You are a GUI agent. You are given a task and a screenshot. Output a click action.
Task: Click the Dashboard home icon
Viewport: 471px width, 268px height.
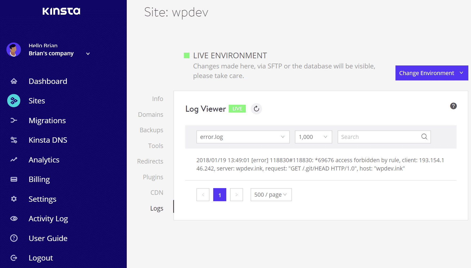click(x=14, y=81)
